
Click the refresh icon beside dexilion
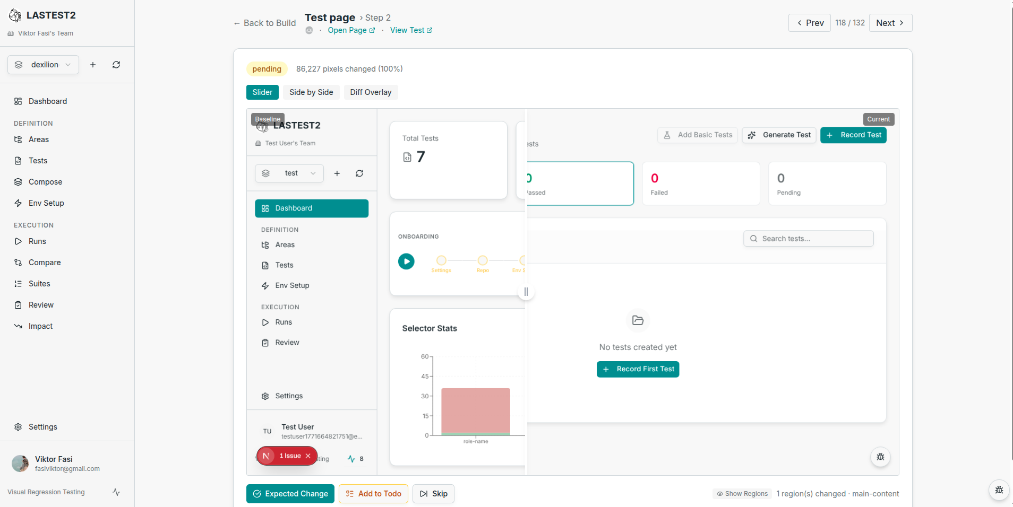coord(116,65)
